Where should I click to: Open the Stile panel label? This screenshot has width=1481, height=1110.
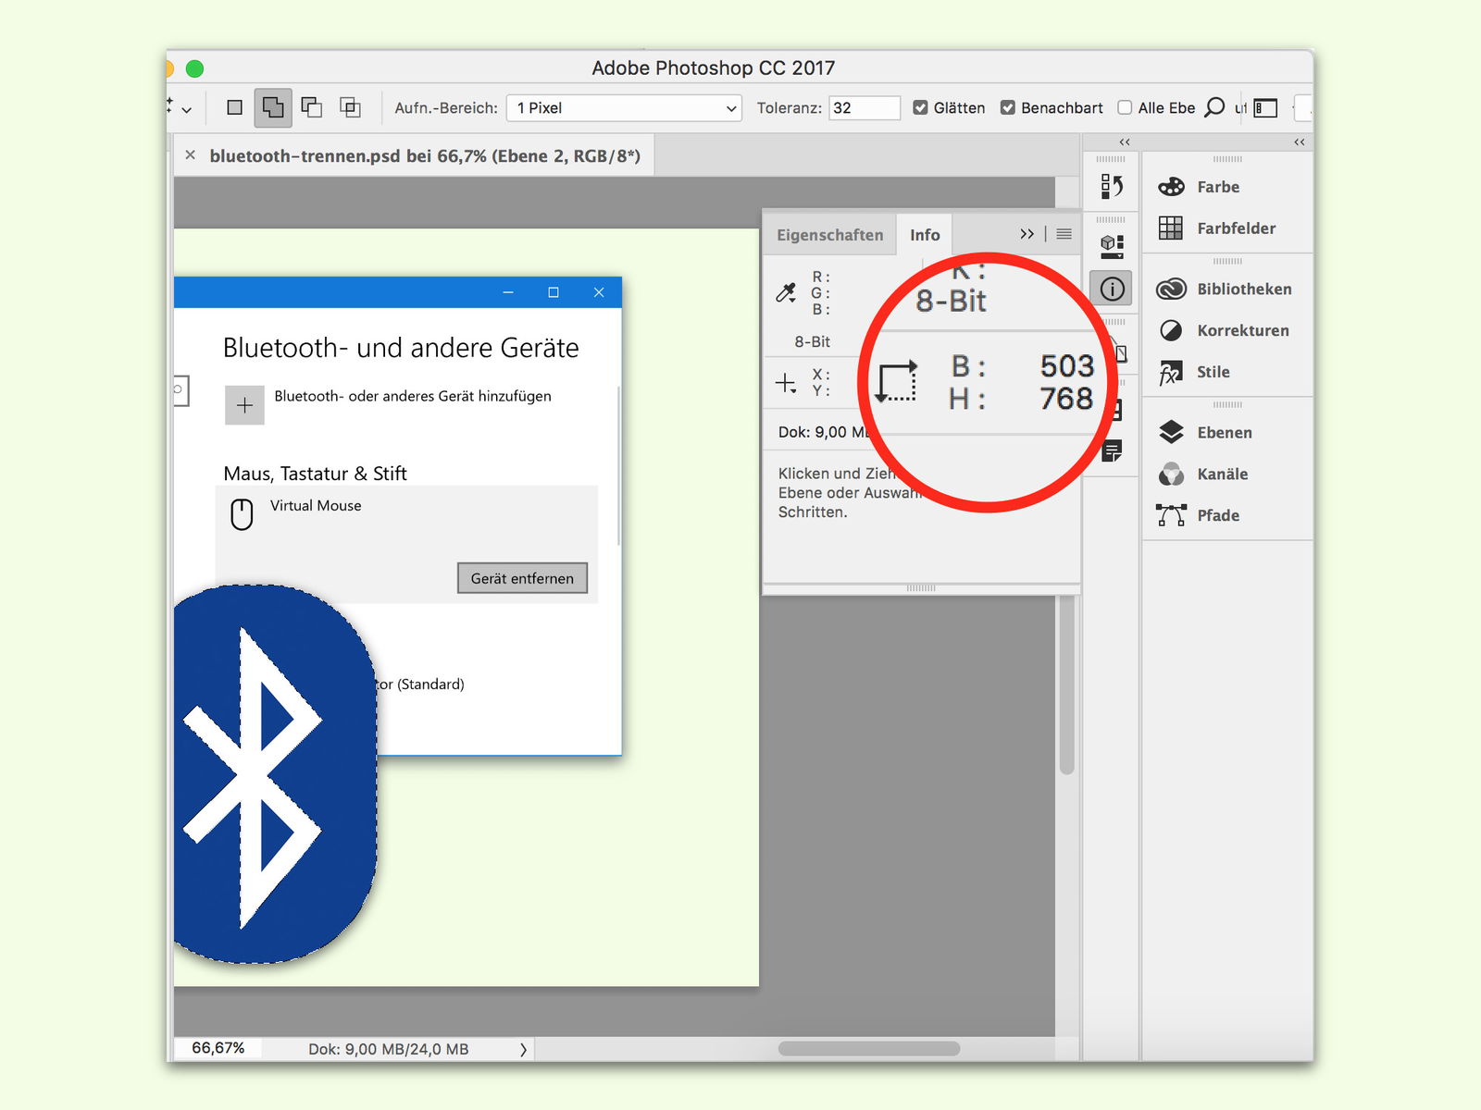pos(1213,372)
